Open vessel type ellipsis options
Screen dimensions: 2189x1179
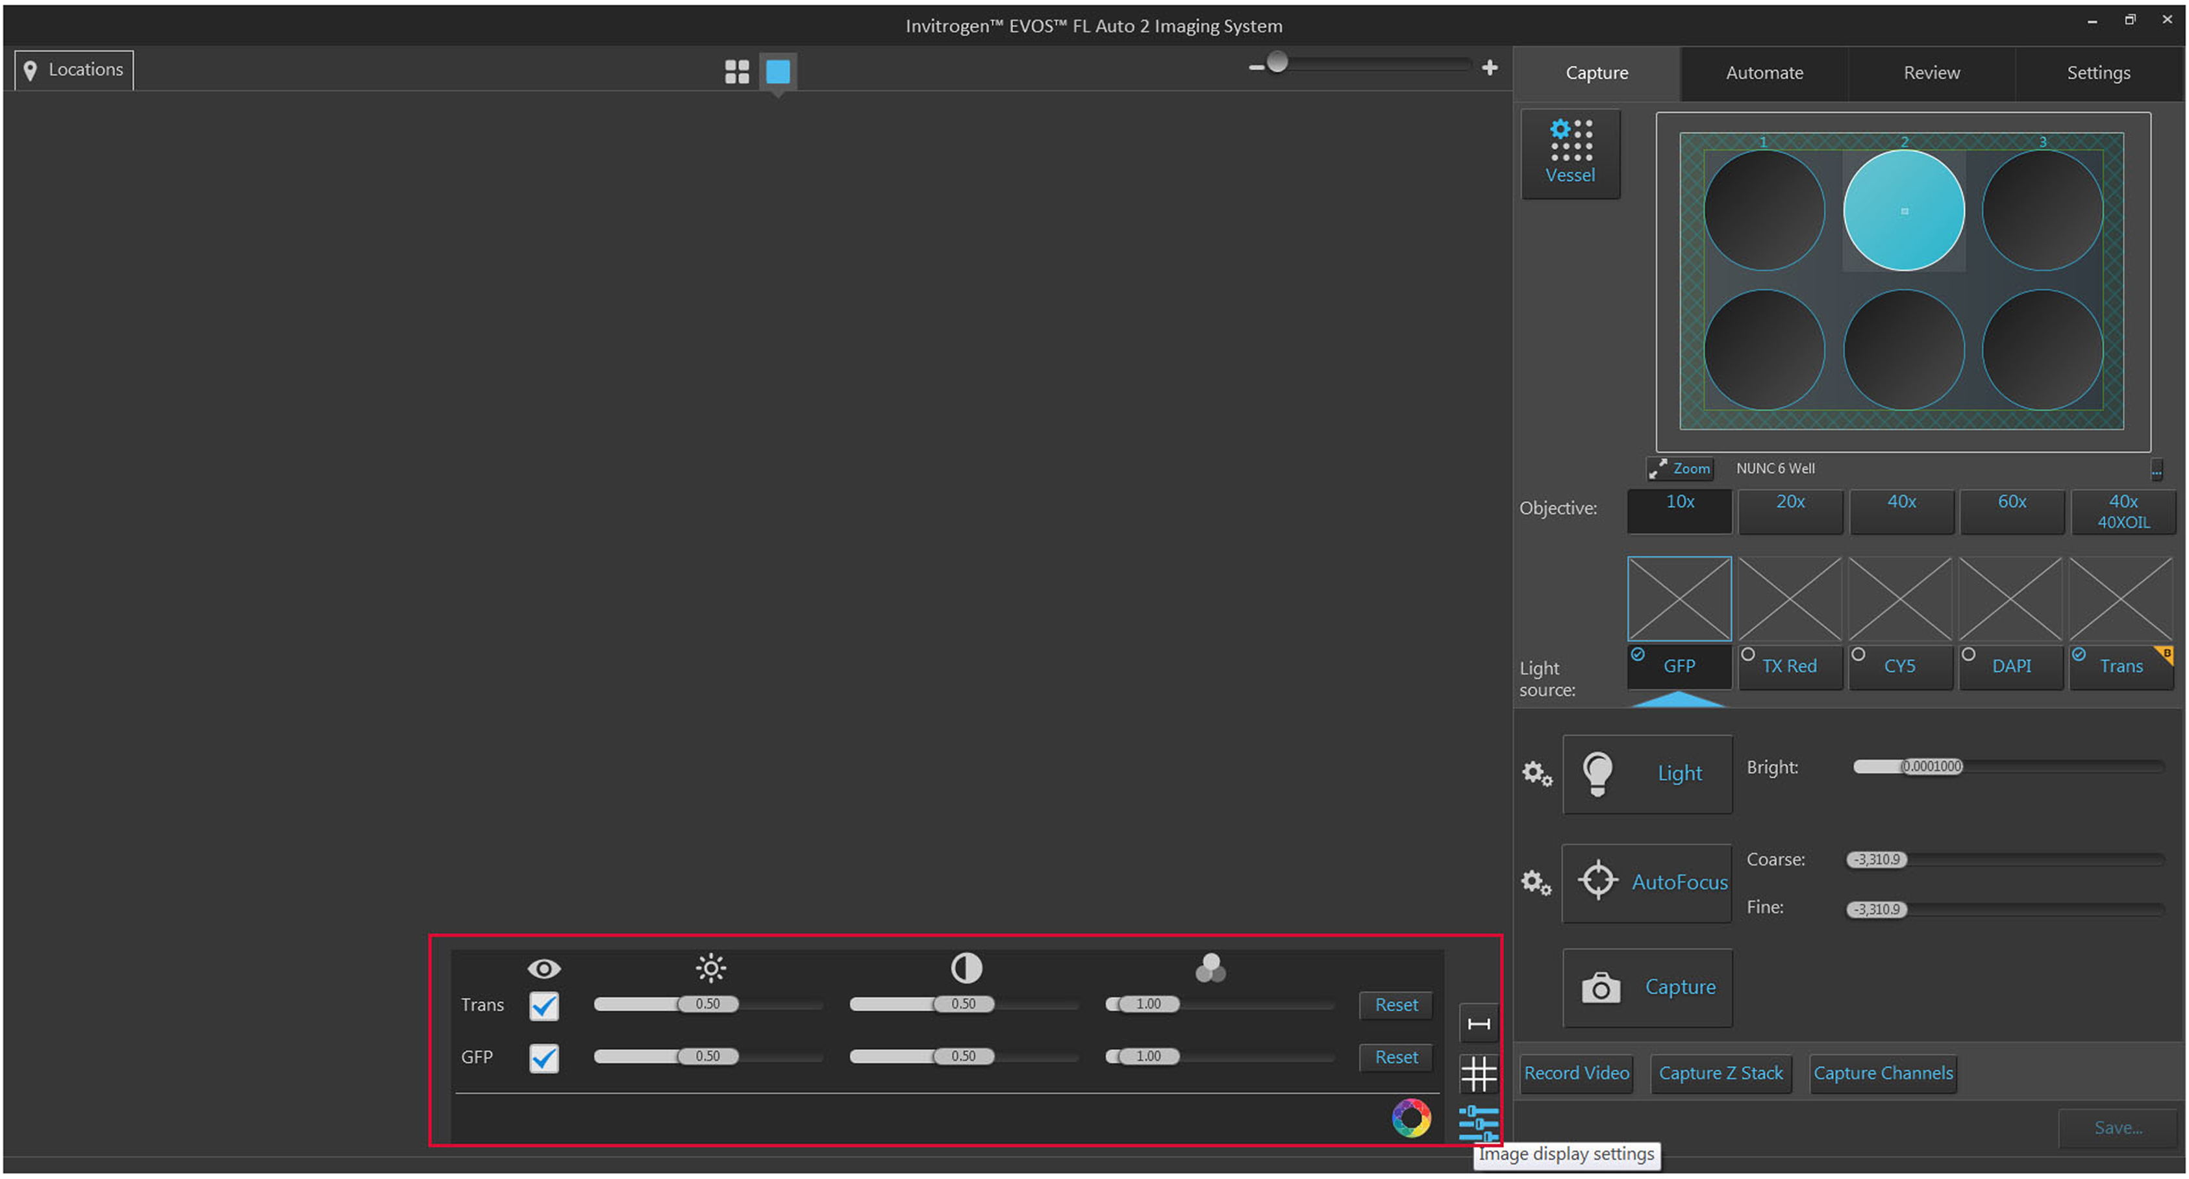(2156, 470)
